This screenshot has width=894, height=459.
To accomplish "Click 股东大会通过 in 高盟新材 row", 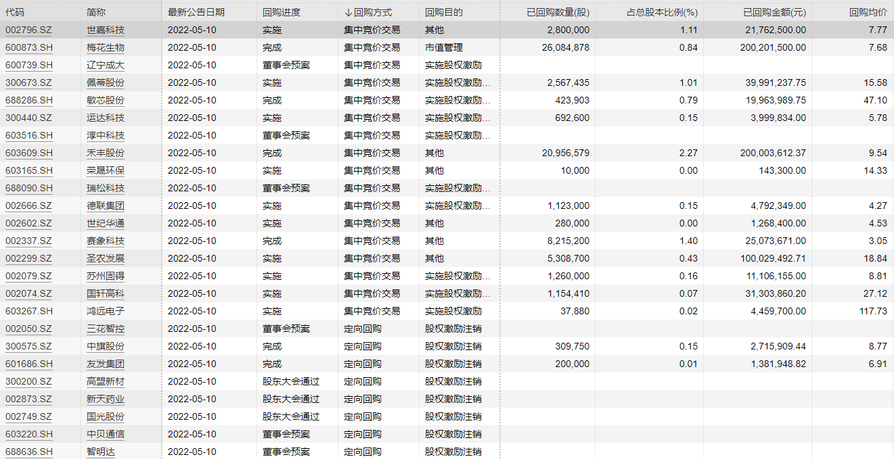I will [x=291, y=381].
